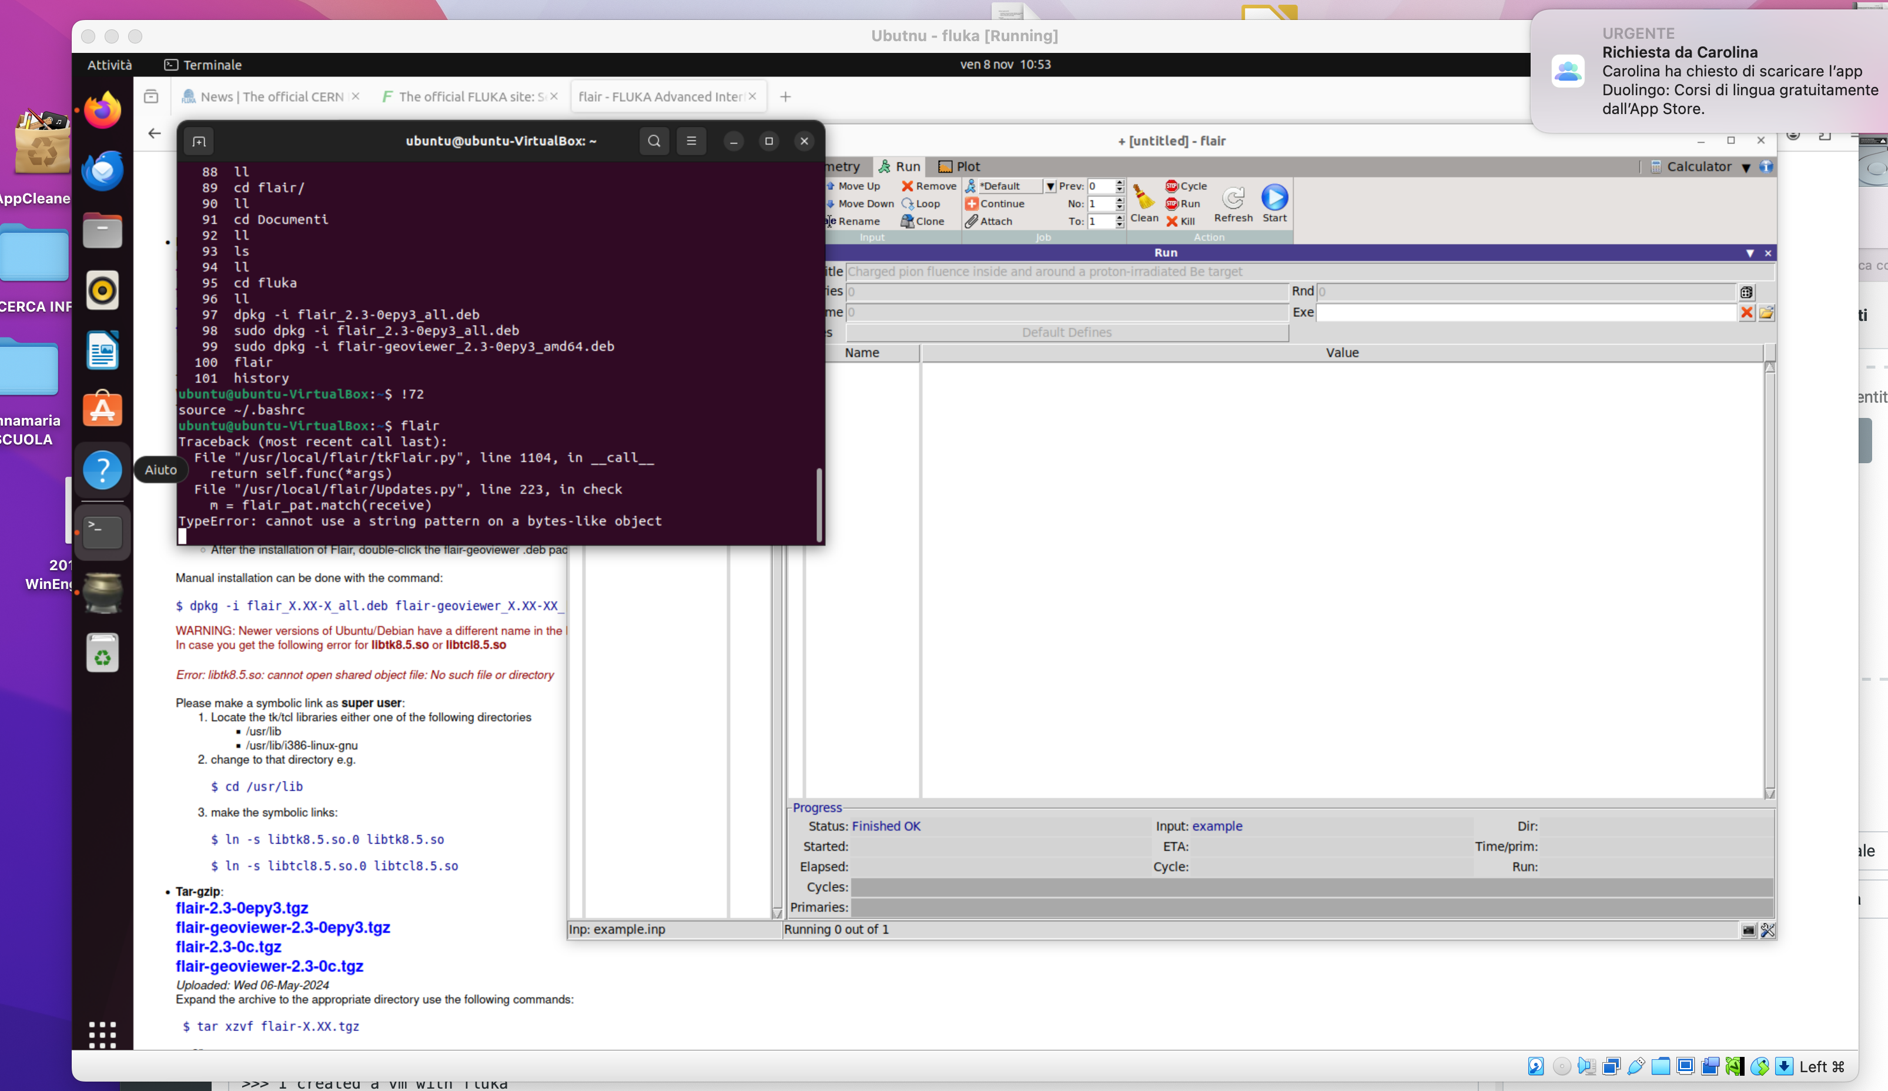Download flair-2.3-0c.tgz link
The height and width of the screenshot is (1091, 1888).
(x=229, y=946)
